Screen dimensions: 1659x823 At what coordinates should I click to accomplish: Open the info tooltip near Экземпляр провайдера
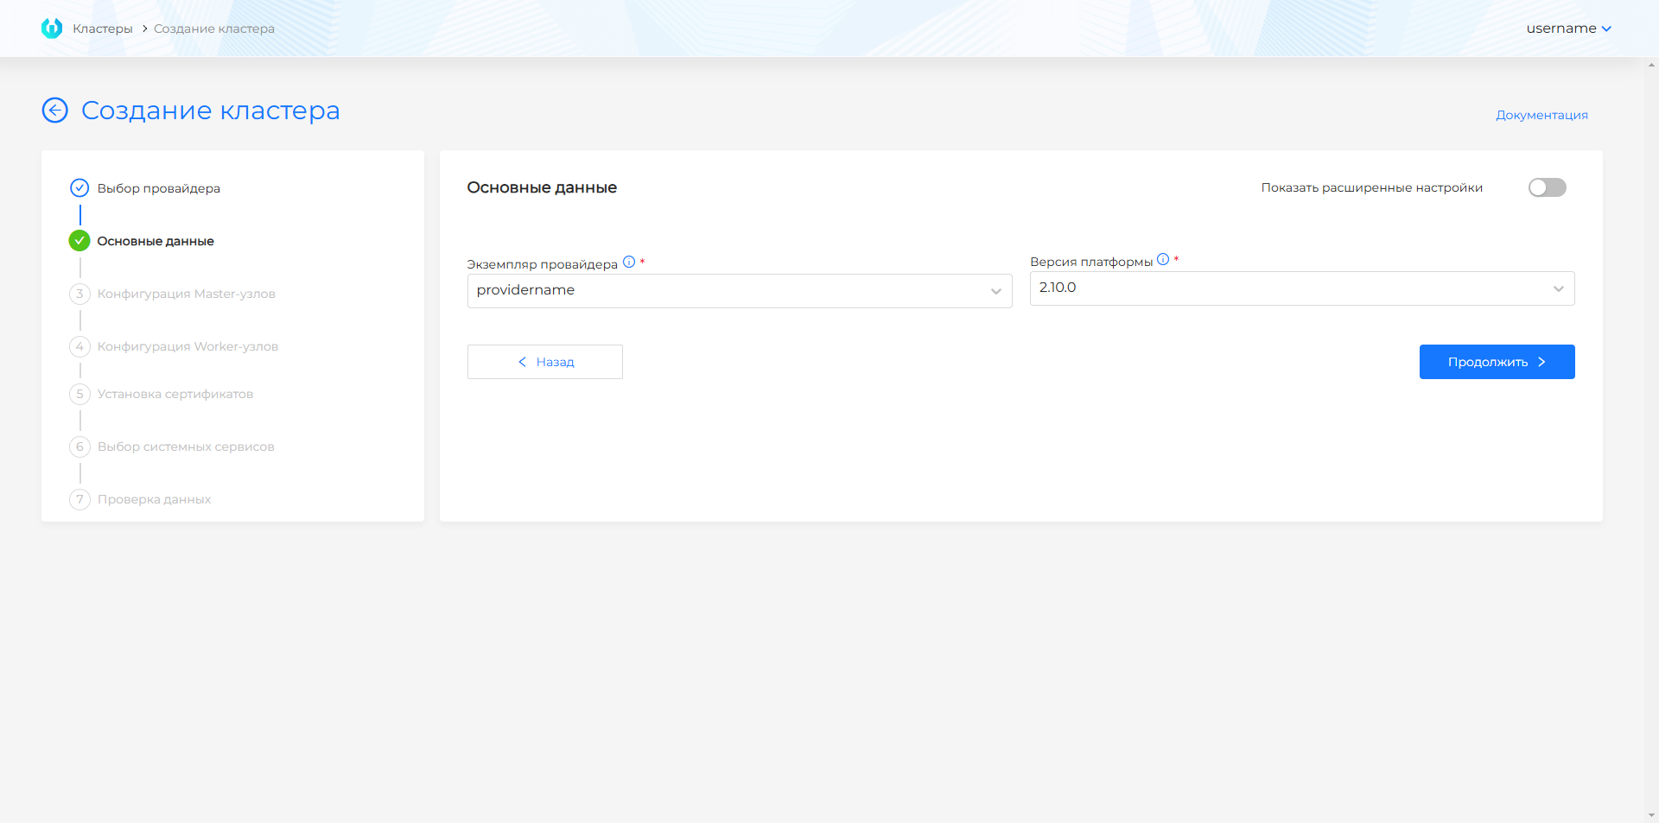pyautogui.click(x=628, y=263)
